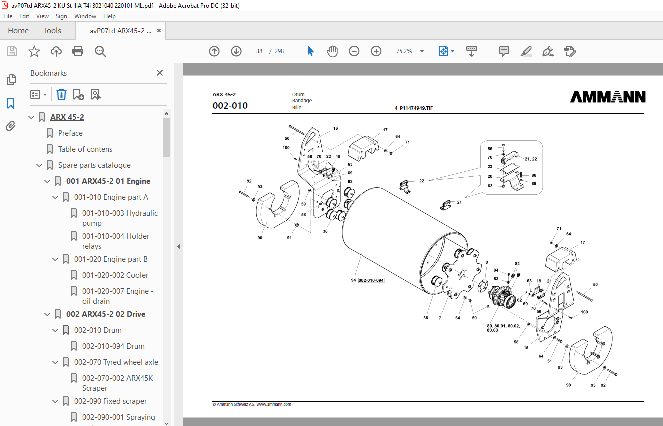This screenshot has height=426, width=663.
Task: Open the Attachments paperclip panel
Action: [x=11, y=126]
